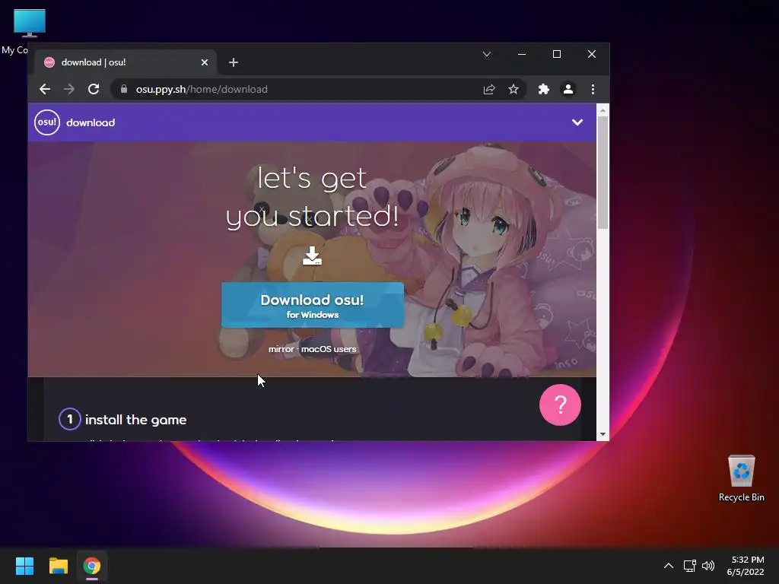Click the page vertical scrollbar thumb
The image size is (779, 584).
603,173
